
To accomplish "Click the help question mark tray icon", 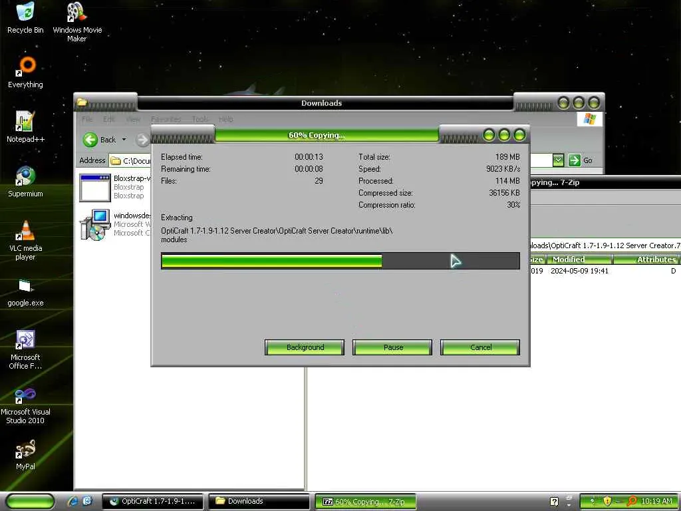I will coord(554,502).
